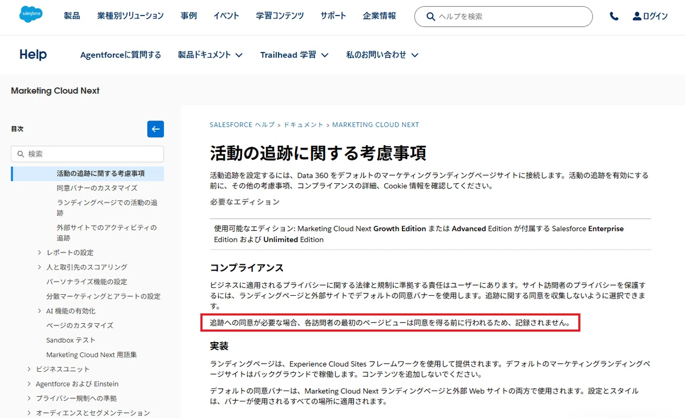Open the サポート menu
Image resolution: width=685 pixels, height=418 pixels.
coord(333,16)
